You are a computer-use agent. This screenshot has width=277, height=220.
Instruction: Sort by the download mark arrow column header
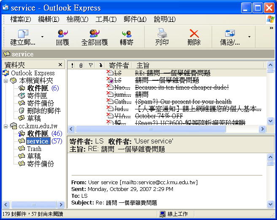[101, 65]
